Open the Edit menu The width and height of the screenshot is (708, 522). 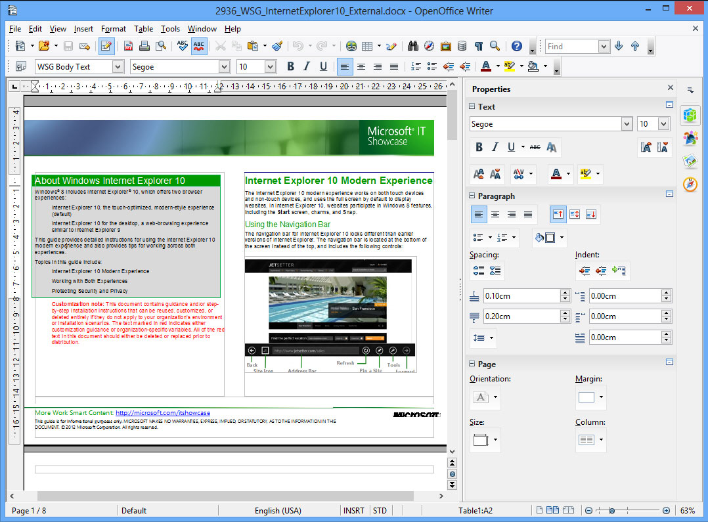35,29
